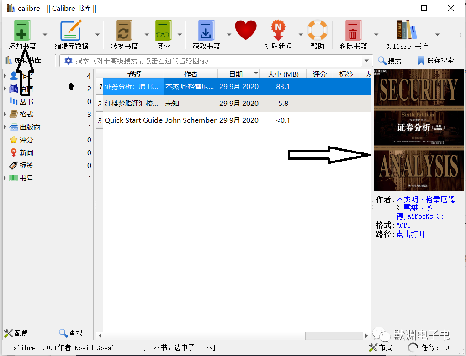This screenshot has height=356, width=466.
Task: Click the 布局 layout button
Action: click(x=381, y=347)
